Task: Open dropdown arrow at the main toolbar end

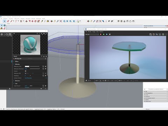Action: (x=80, y=21)
